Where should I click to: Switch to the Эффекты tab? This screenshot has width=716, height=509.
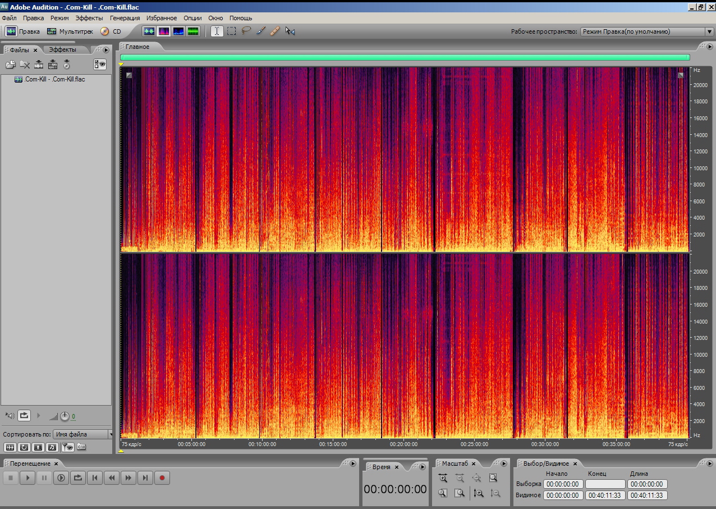click(62, 49)
